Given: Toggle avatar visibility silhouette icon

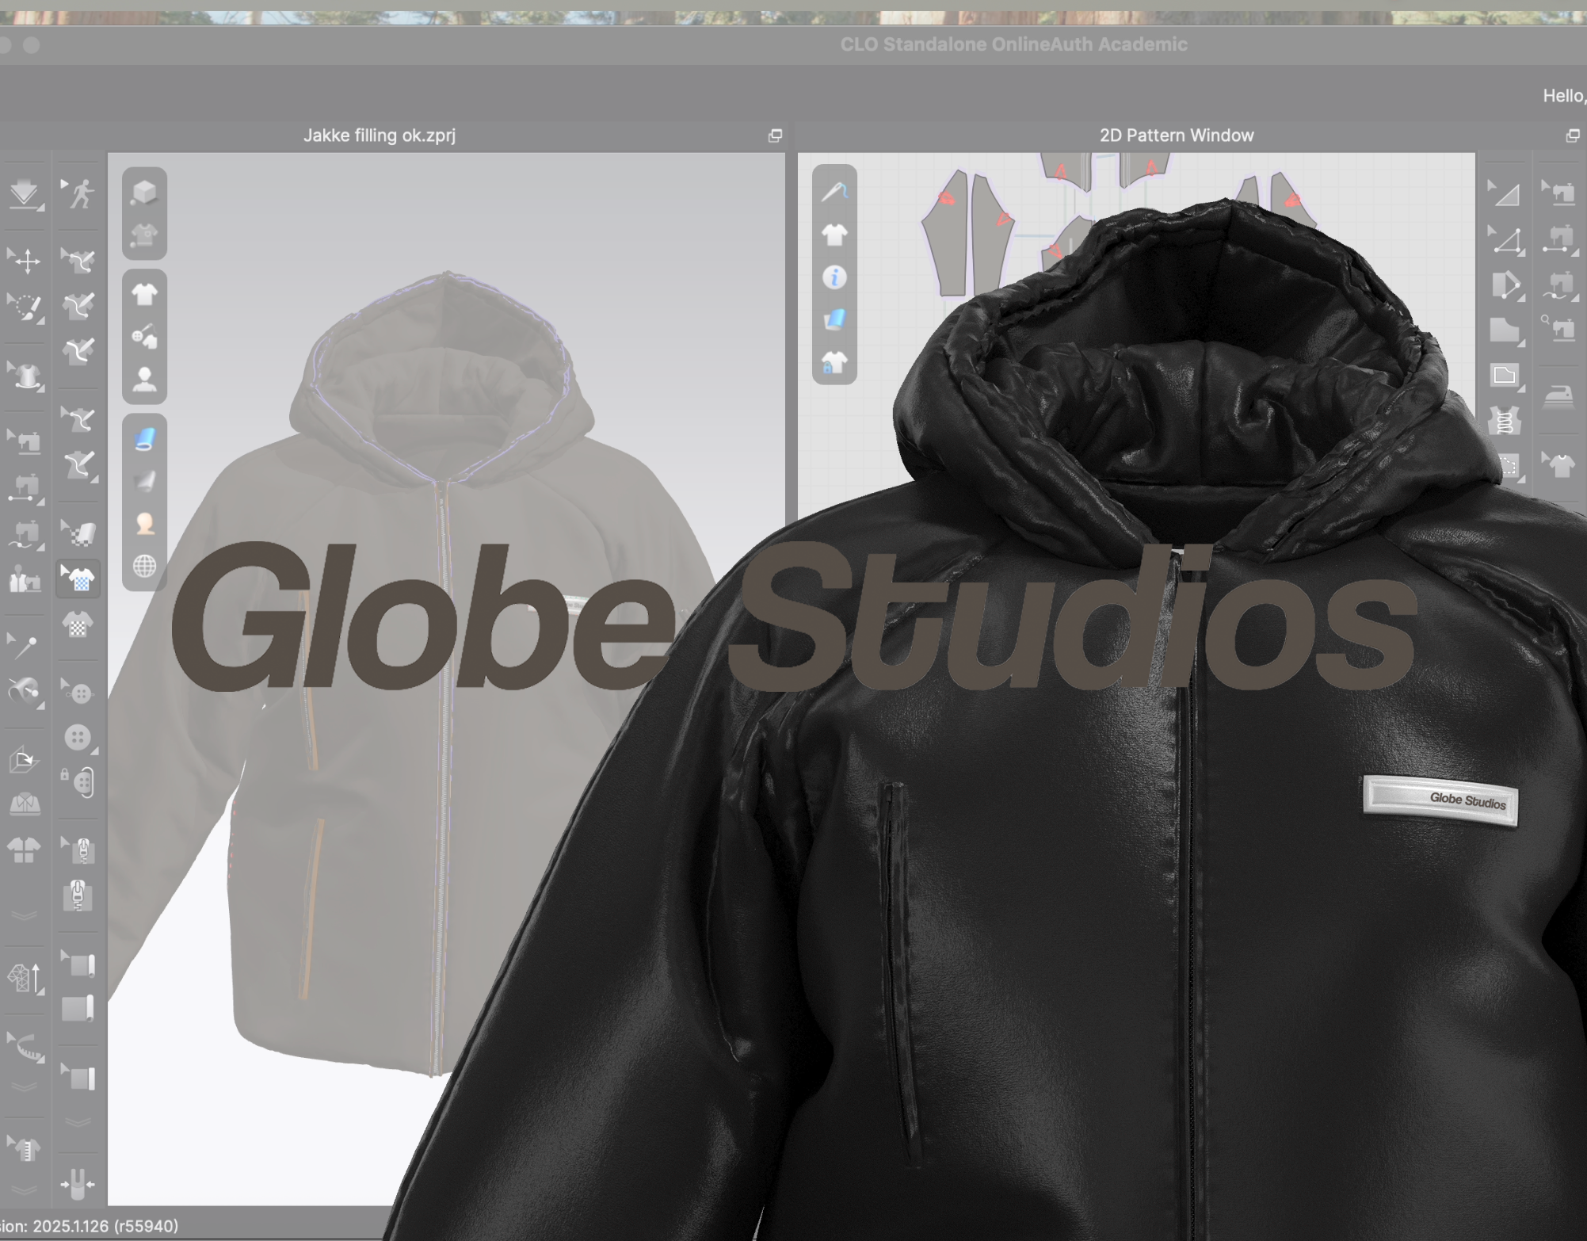Looking at the screenshot, I should click(x=144, y=380).
